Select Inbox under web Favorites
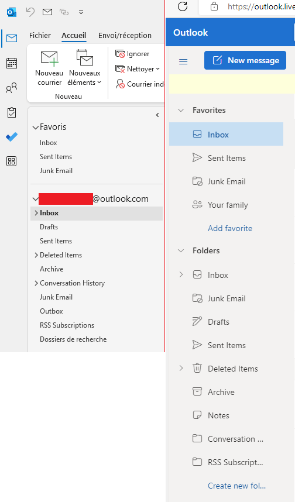 point(226,134)
